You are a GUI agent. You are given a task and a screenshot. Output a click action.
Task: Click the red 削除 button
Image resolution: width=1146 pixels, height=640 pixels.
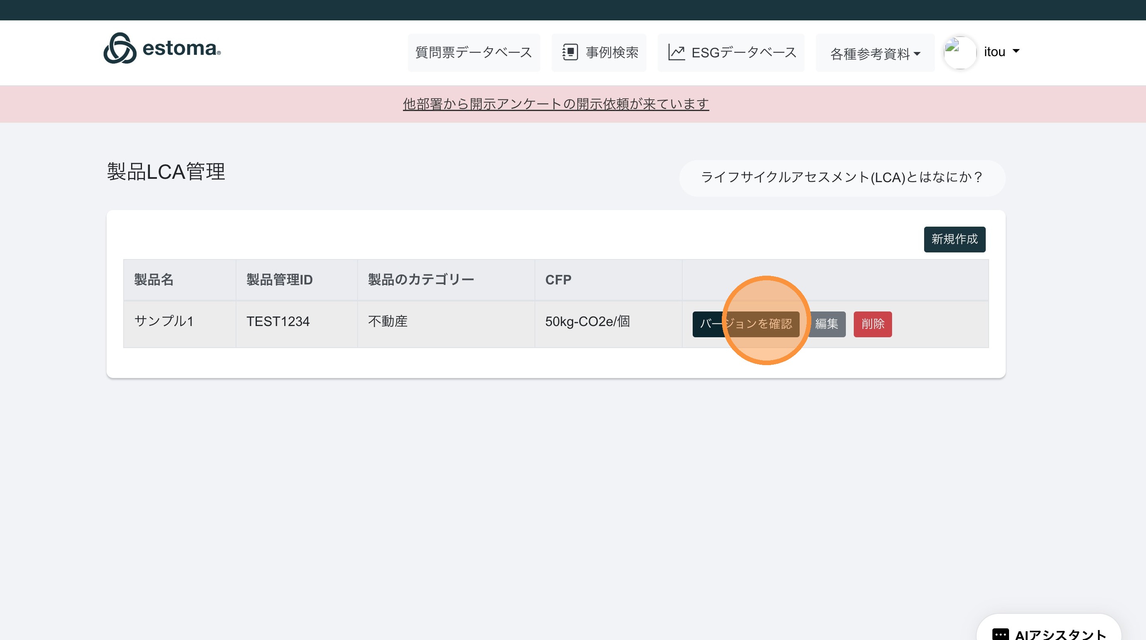coord(873,324)
